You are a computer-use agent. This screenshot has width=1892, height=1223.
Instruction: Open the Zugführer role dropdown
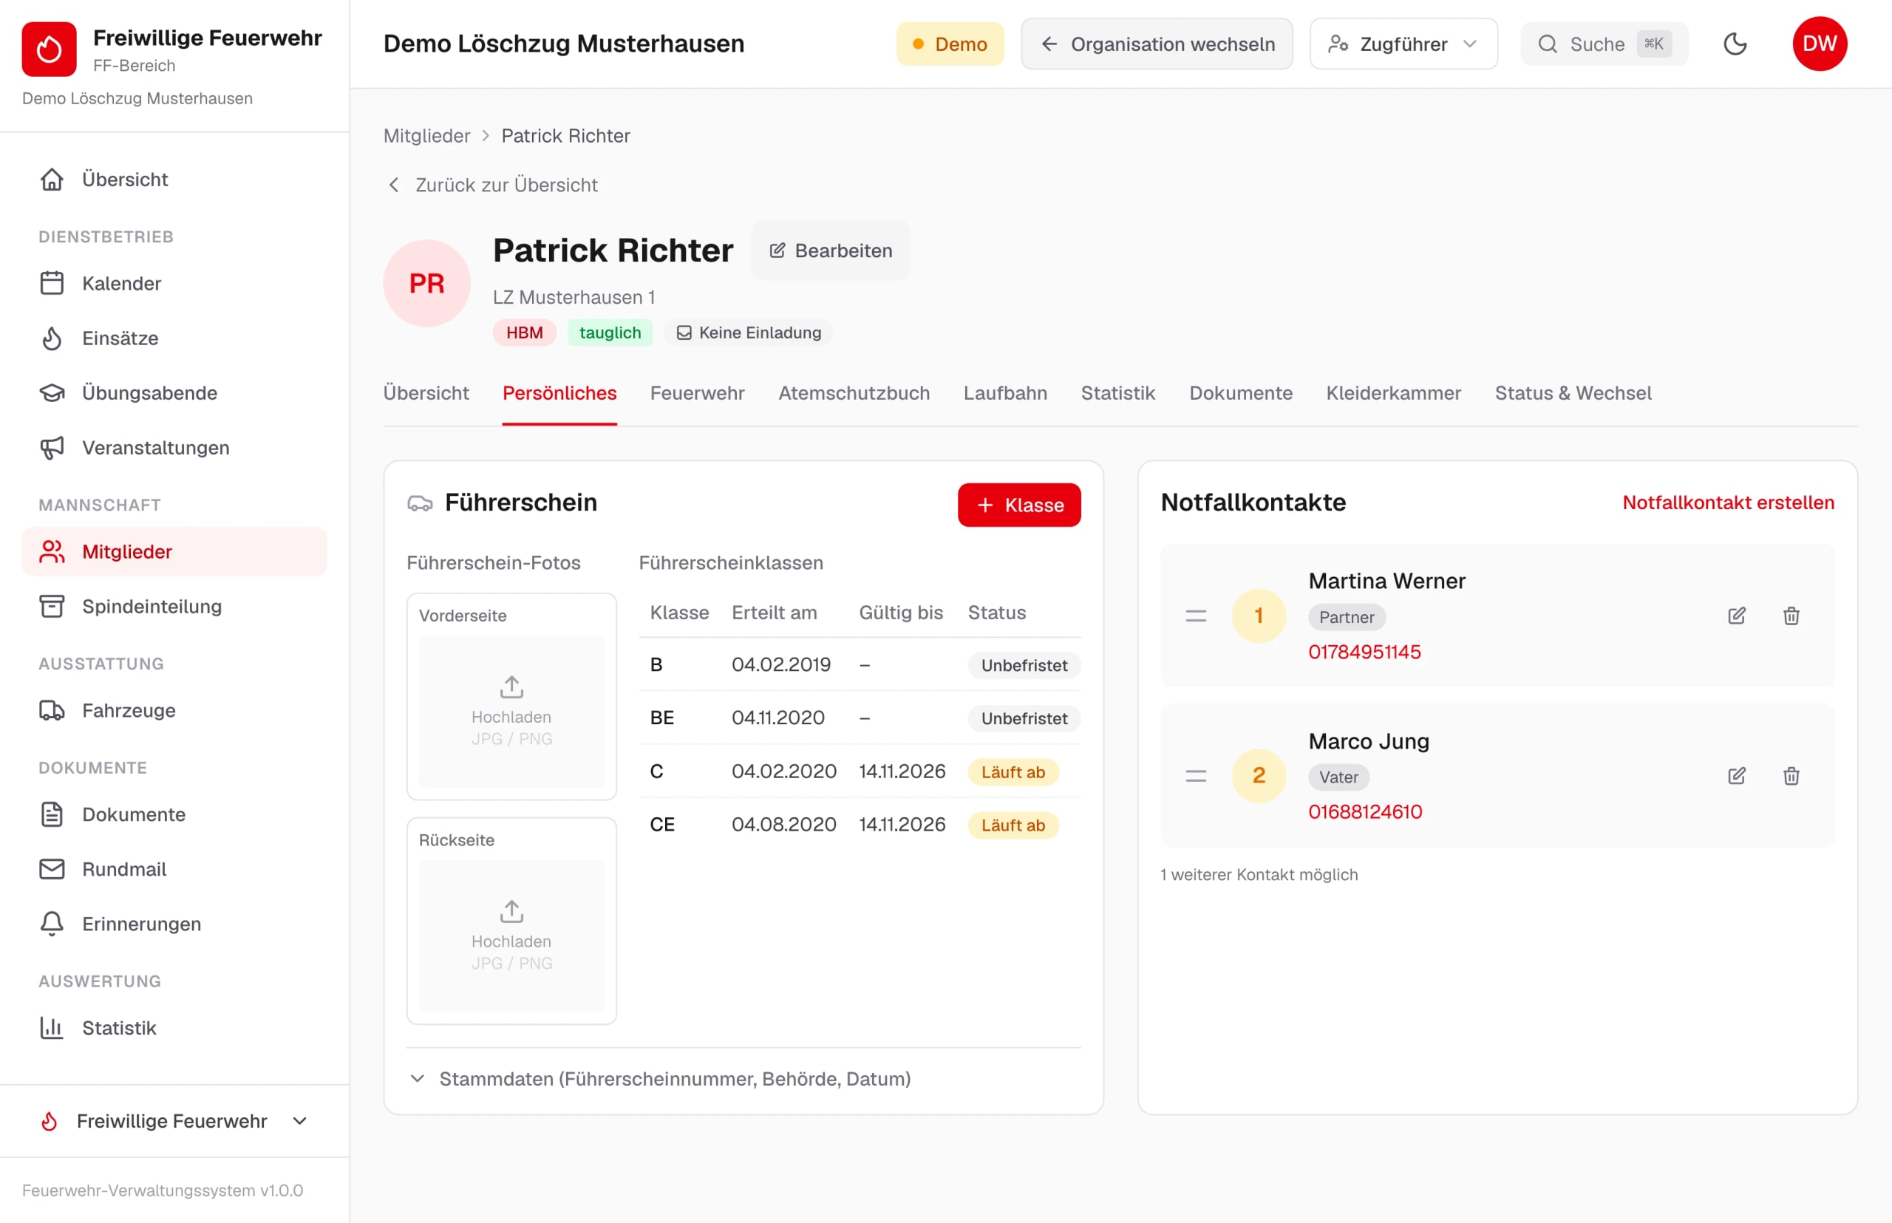tap(1403, 44)
